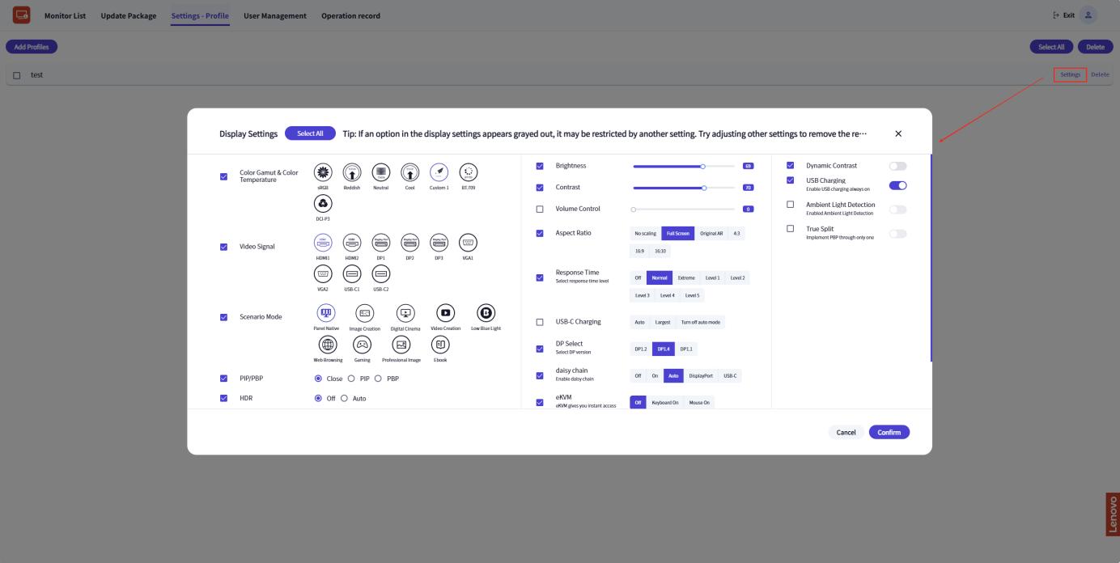The image size is (1120, 563).
Task: Choose the Ebook scenario mode icon
Action: coord(439,345)
